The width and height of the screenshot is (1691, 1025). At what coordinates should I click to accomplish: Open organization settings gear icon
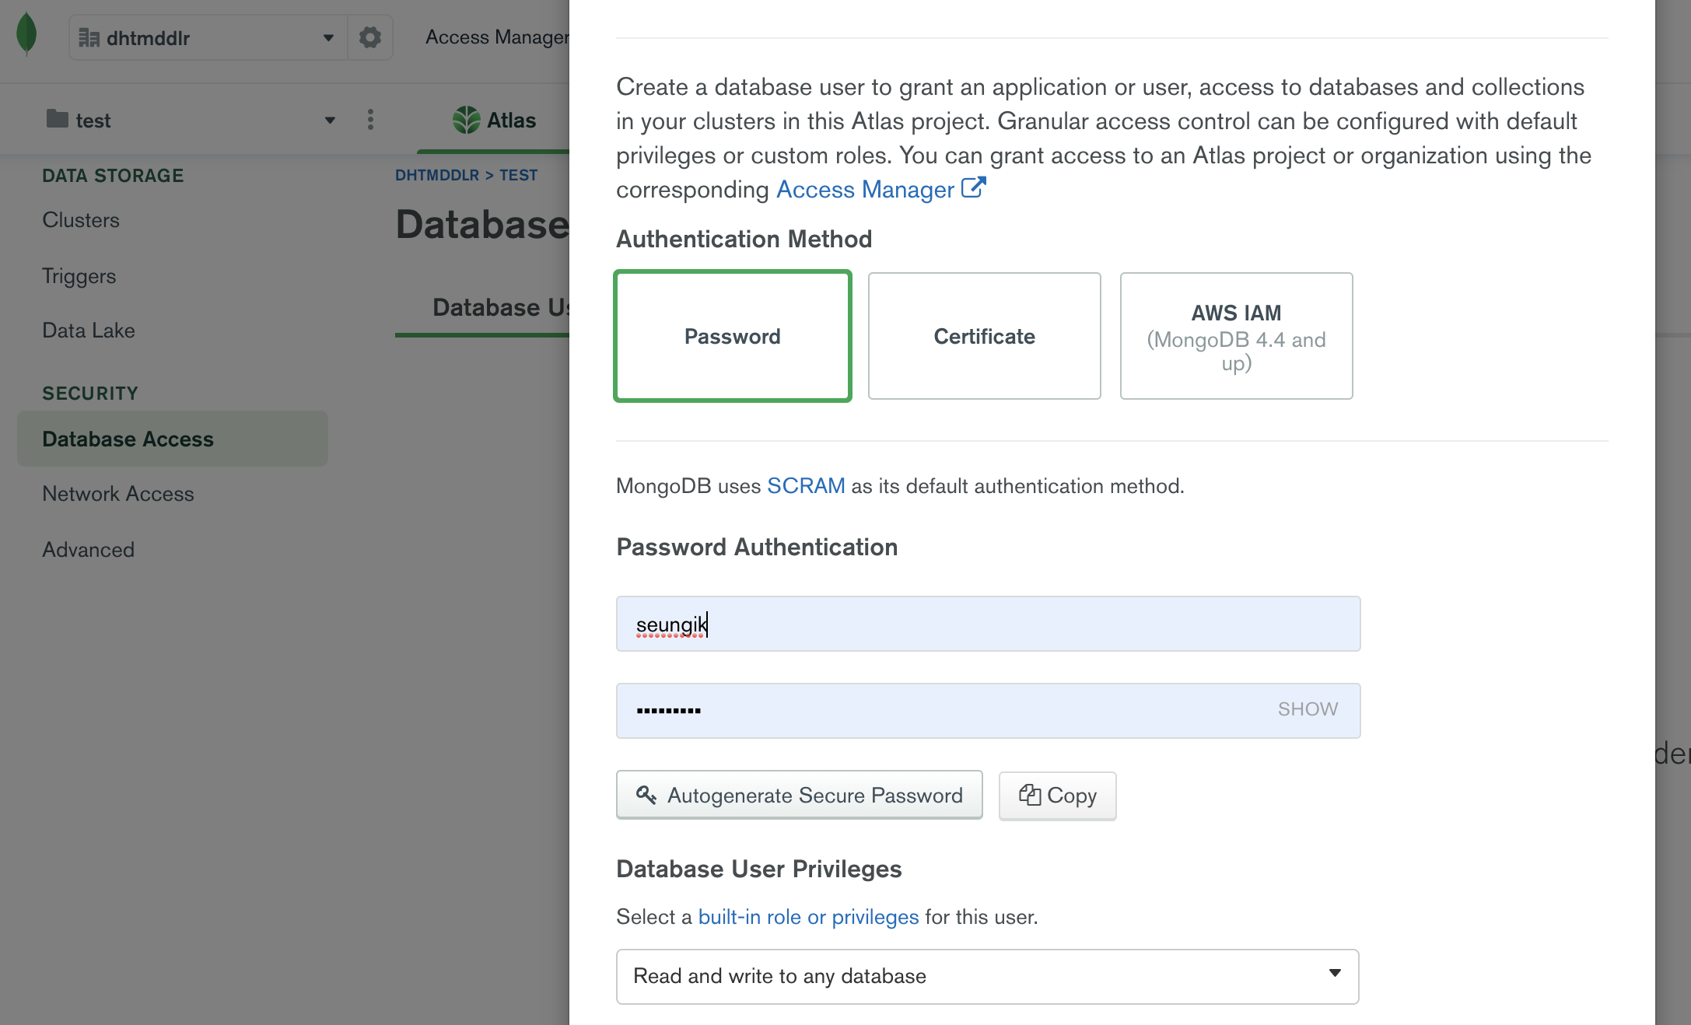click(370, 37)
